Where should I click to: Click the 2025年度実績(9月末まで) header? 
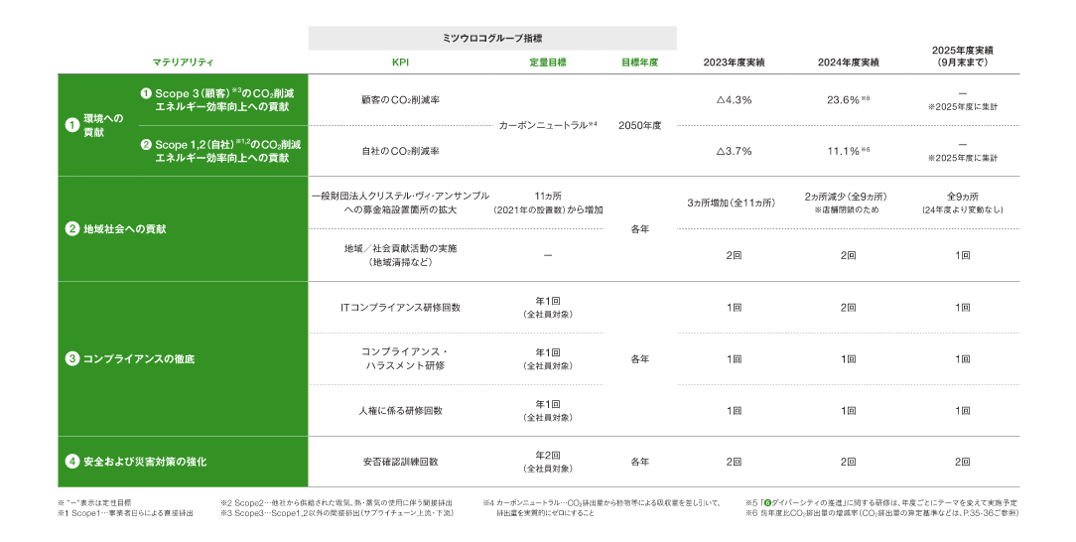pos(962,57)
